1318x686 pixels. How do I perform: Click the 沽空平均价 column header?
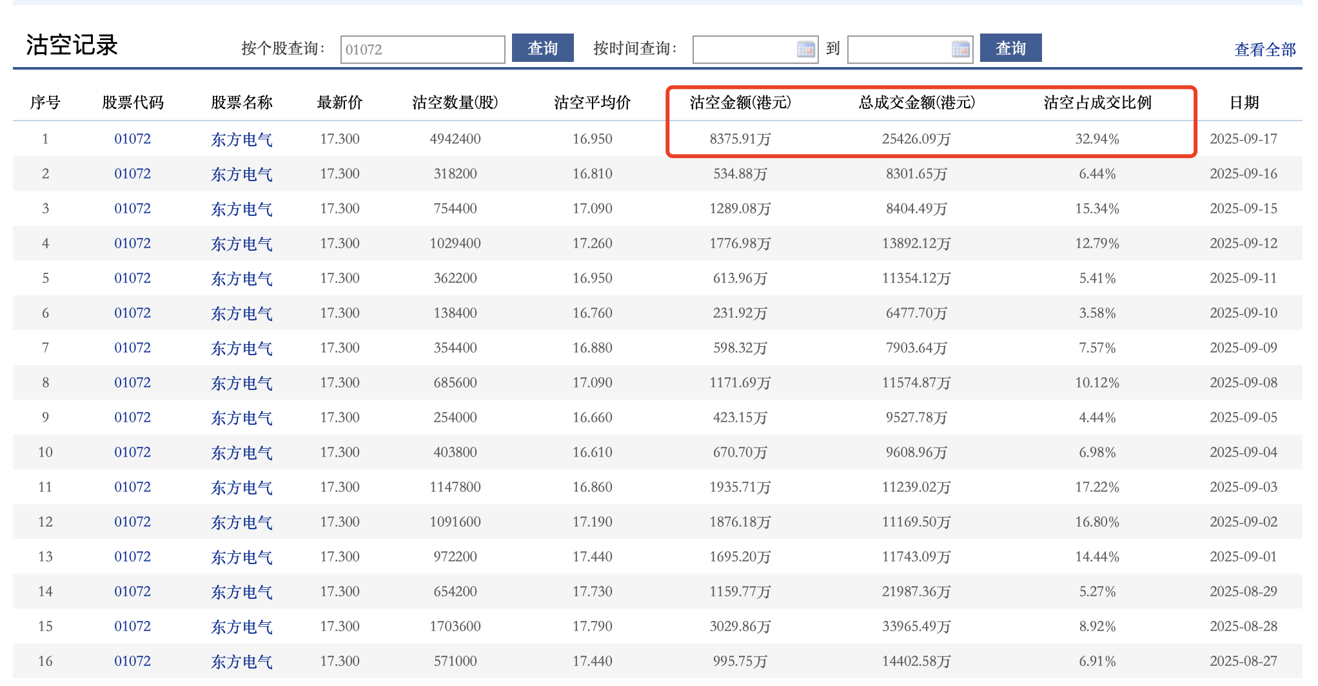(593, 103)
